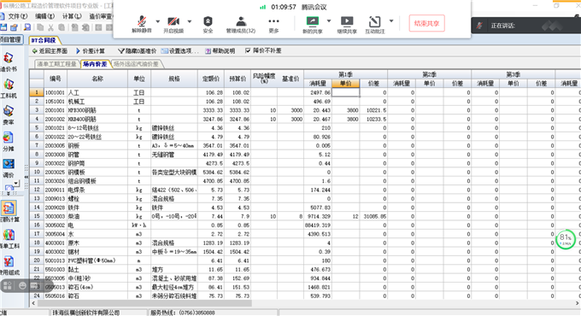Select the 场内价差 tab
Image resolution: width=581 pixels, height=316 pixels.
pyautogui.click(x=95, y=64)
